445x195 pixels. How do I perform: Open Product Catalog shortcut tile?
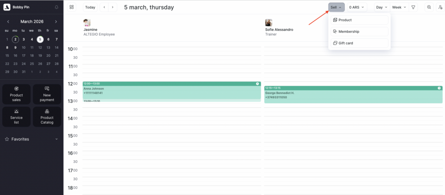(47, 117)
